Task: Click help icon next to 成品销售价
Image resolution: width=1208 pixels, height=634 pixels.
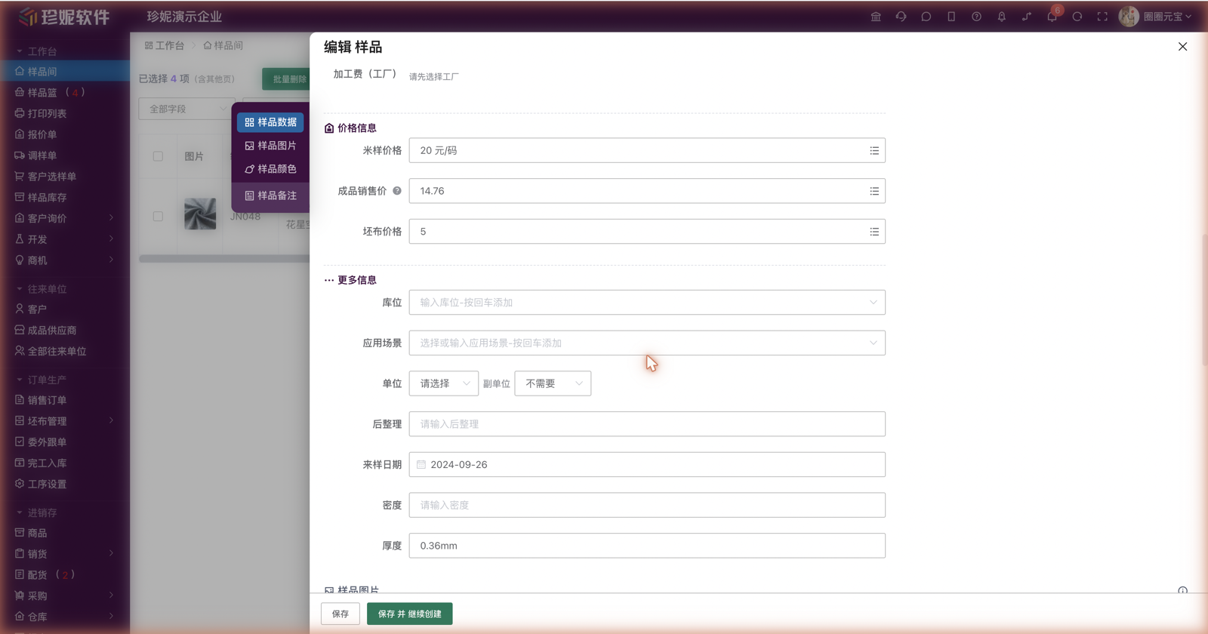Action: (x=397, y=191)
